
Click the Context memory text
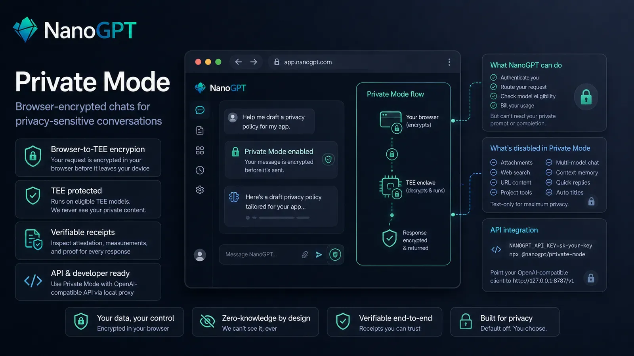tap(577, 172)
